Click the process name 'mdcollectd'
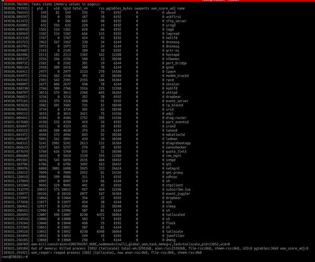Image resolution: width=315 pixels, height=262 pixels. click(x=176, y=135)
